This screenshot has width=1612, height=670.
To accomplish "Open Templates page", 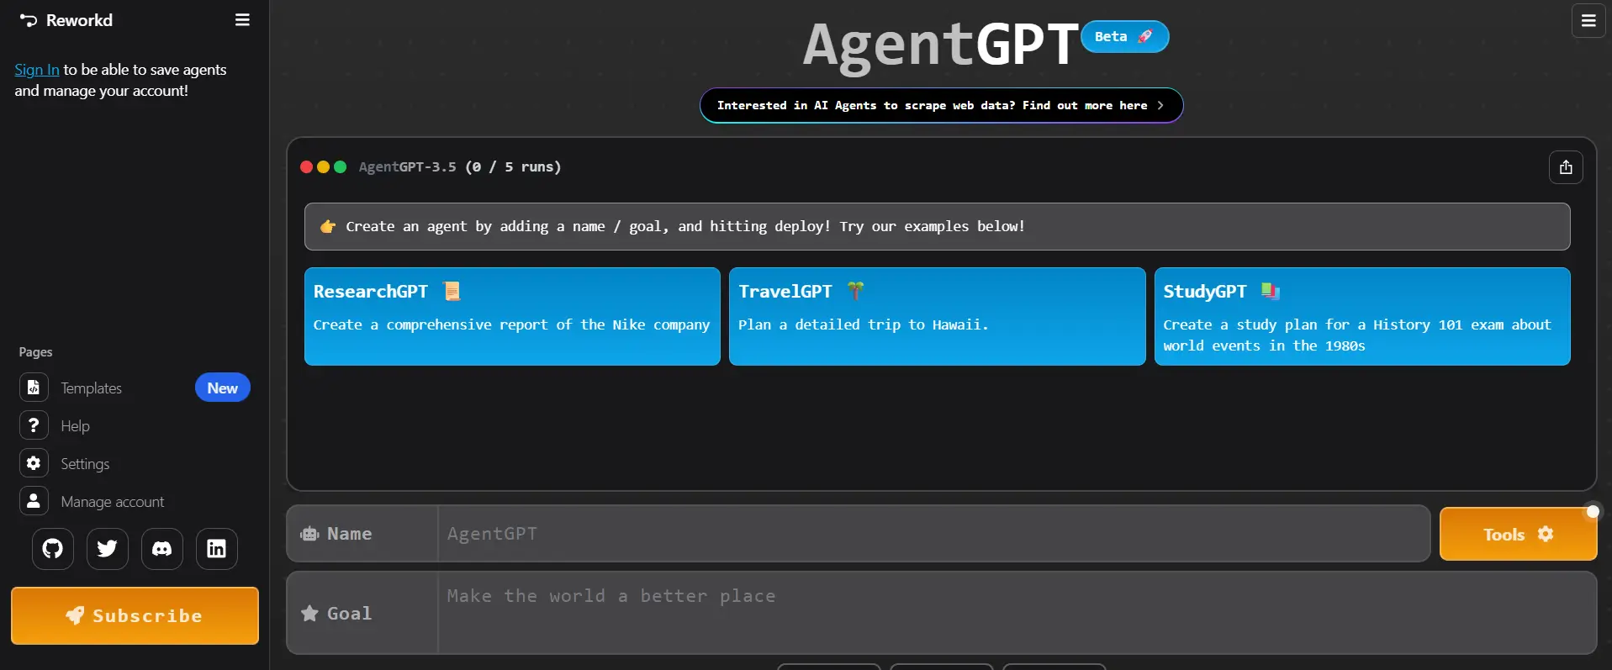I will [x=92, y=388].
